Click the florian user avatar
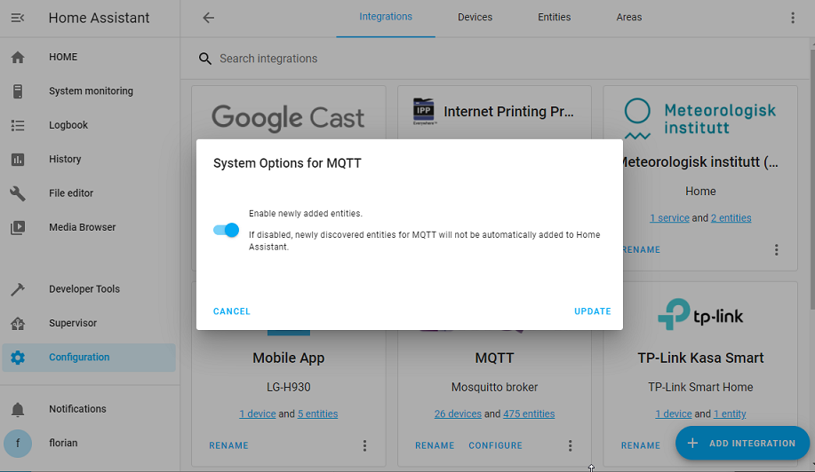This screenshot has height=472, width=815. tap(18, 444)
